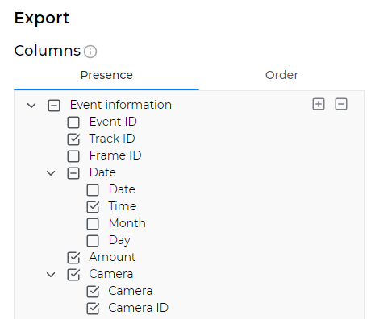Uncheck the Amount checkbox

[x=73, y=258]
